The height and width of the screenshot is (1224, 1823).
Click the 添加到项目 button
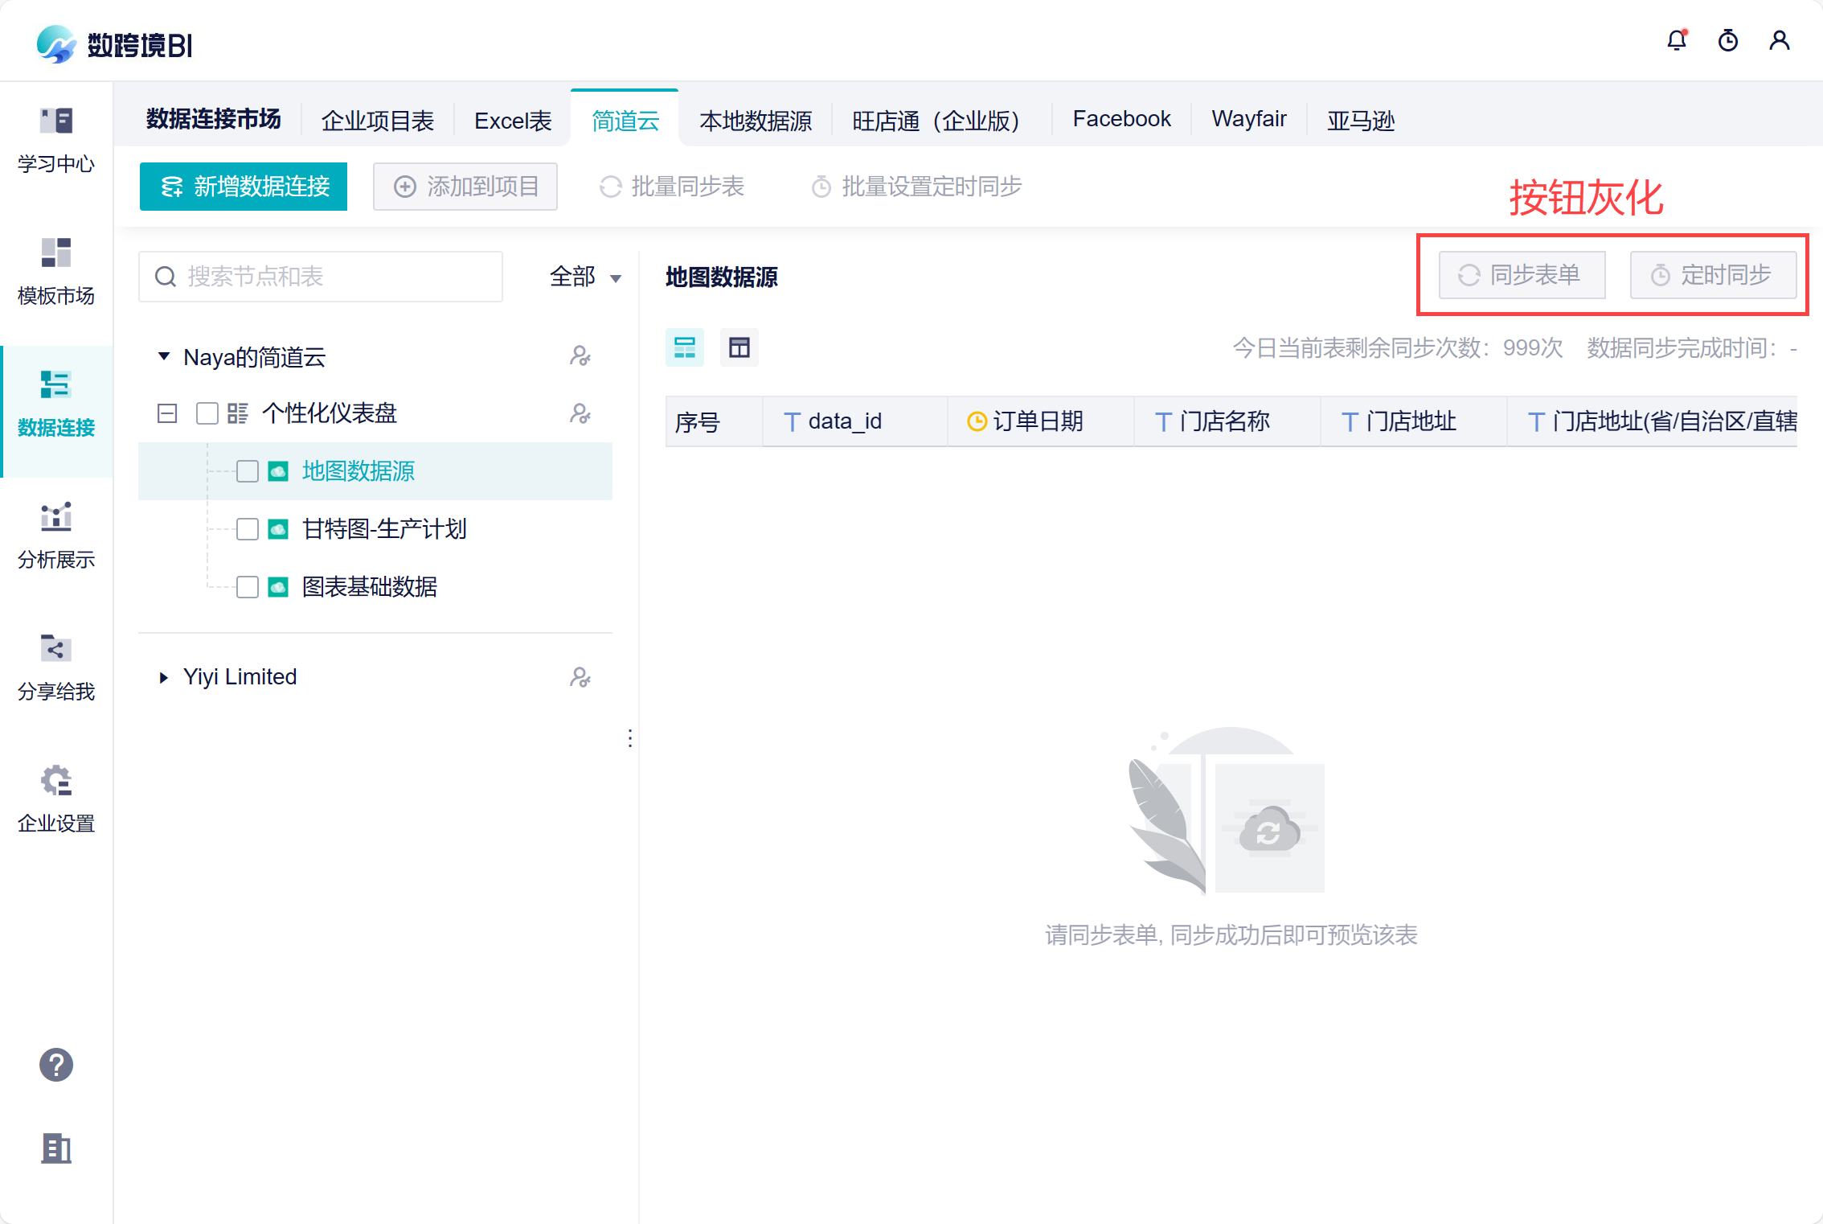pyautogui.click(x=465, y=187)
